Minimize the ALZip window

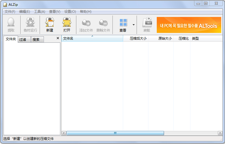point(198,3)
